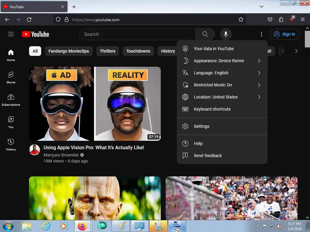Click muted volume tray icon
This screenshot has width=310, height=232.
click(279, 227)
